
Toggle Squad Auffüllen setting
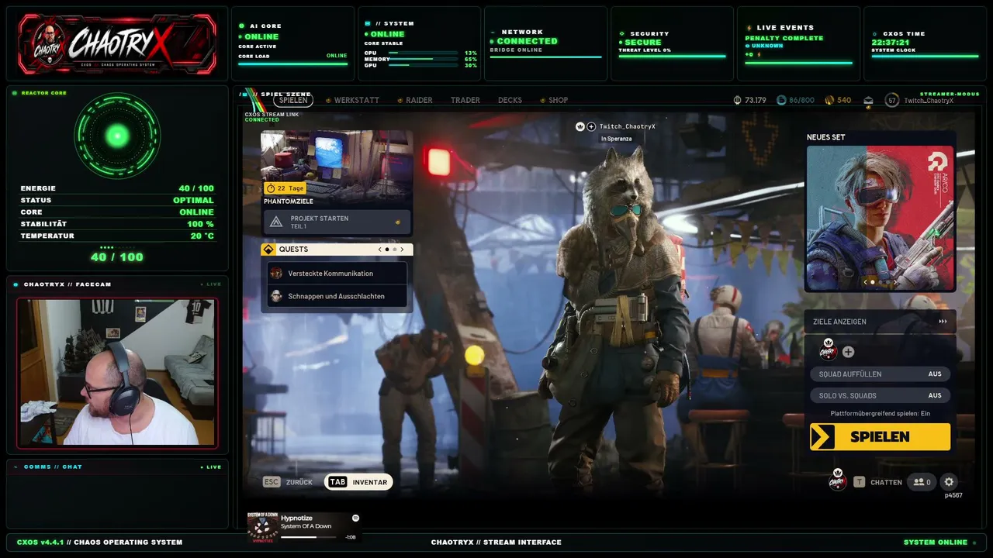coord(880,374)
